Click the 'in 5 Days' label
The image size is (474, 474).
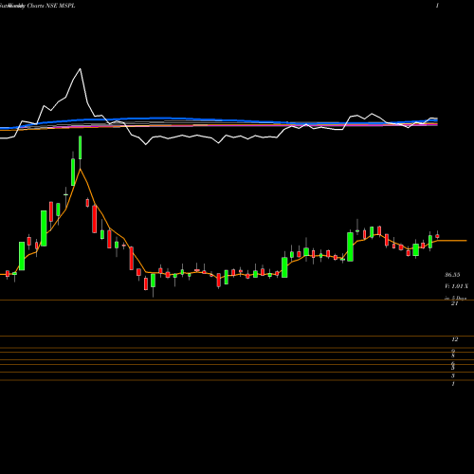[x=455, y=298]
